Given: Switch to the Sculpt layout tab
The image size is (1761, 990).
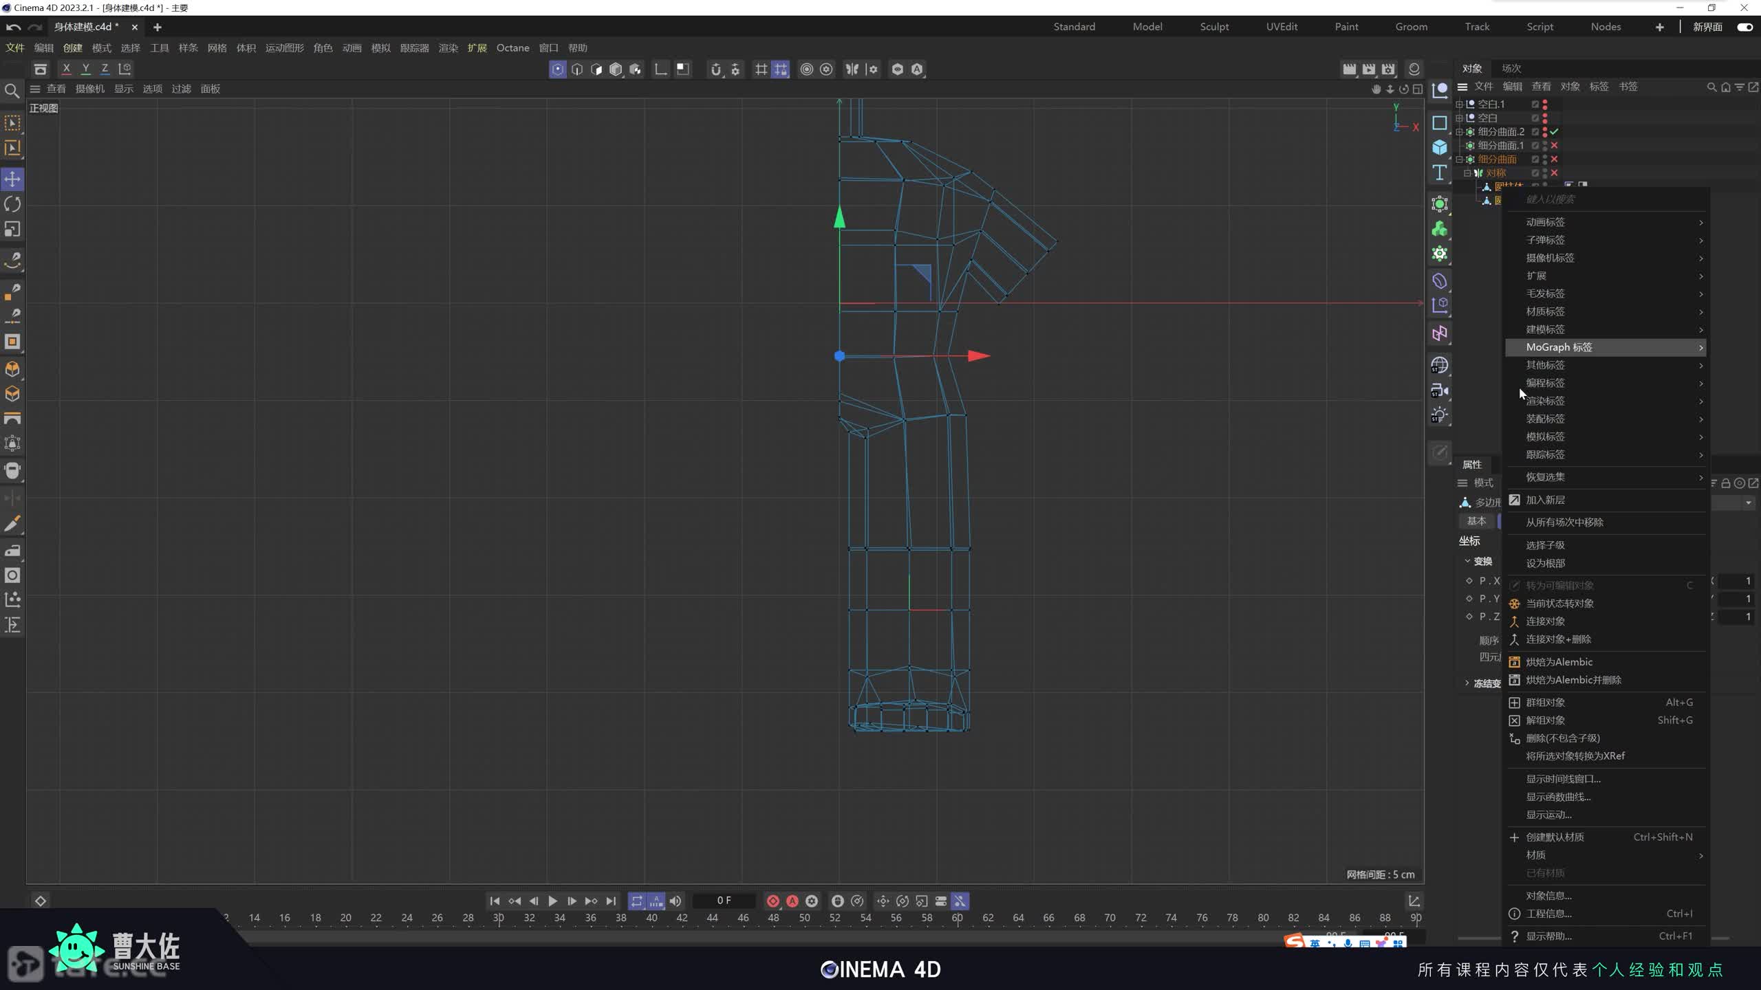Looking at the screenshot, I should coord(1213,27).
